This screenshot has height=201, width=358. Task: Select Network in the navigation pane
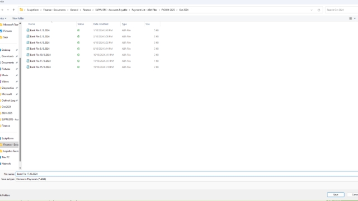coord(6,164)
